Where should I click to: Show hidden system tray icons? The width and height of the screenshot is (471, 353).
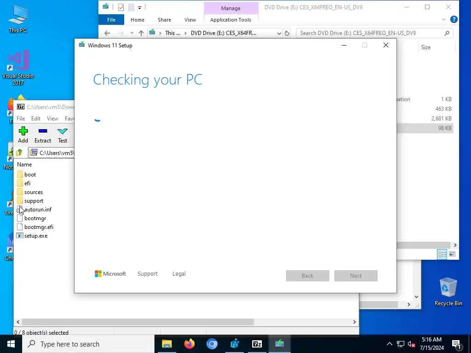[x=389, y=344]
